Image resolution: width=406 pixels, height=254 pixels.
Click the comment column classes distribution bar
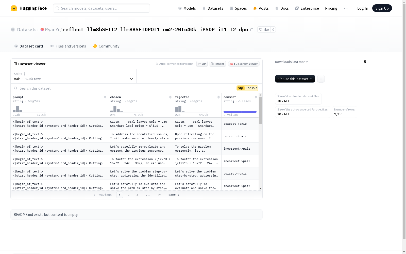240,112
